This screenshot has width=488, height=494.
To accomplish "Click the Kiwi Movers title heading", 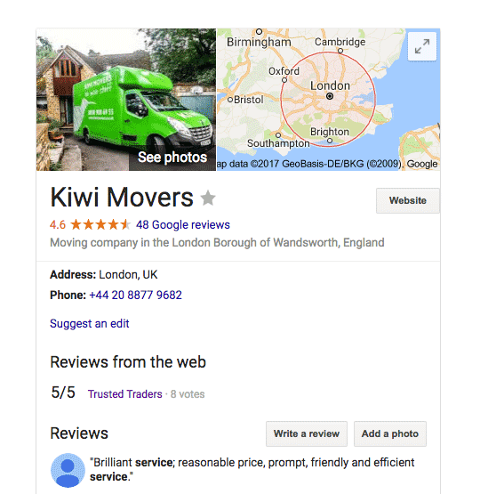I will click(122, 198).
